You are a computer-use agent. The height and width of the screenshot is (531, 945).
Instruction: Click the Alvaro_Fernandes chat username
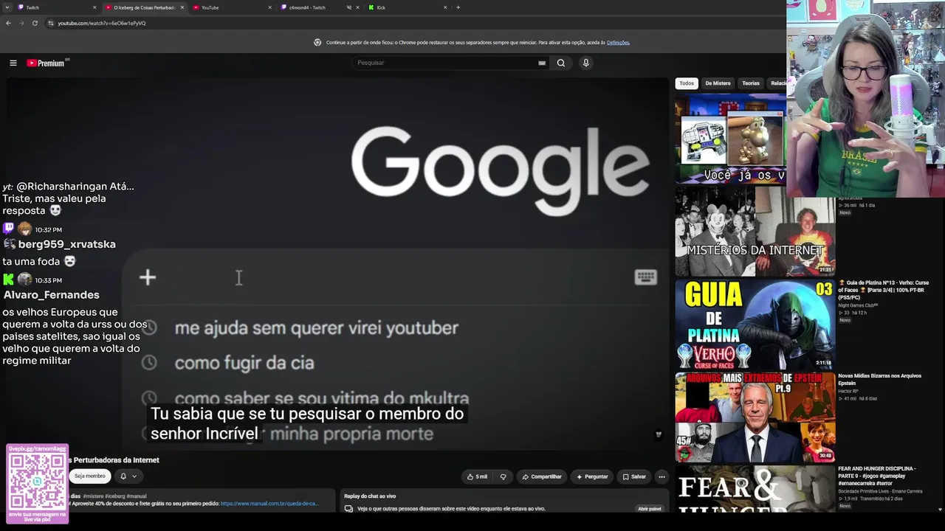pyautogui.click(x=51, y=295)
